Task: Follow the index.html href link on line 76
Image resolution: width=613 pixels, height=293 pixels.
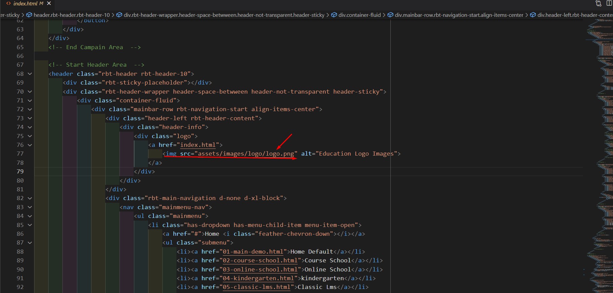Action: pyautogui.click(x=198, y=145)
